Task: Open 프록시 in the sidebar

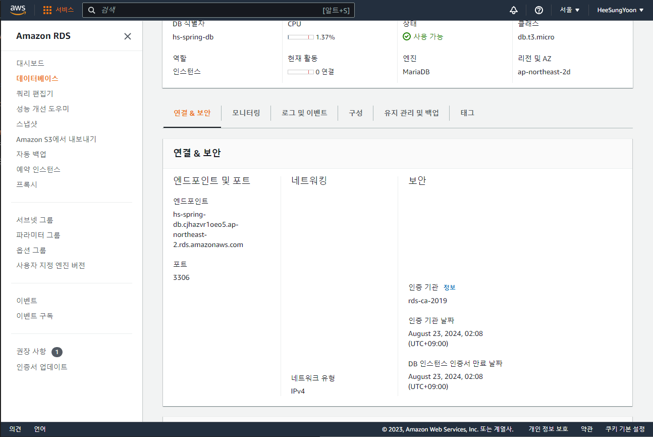Action: 27,184
